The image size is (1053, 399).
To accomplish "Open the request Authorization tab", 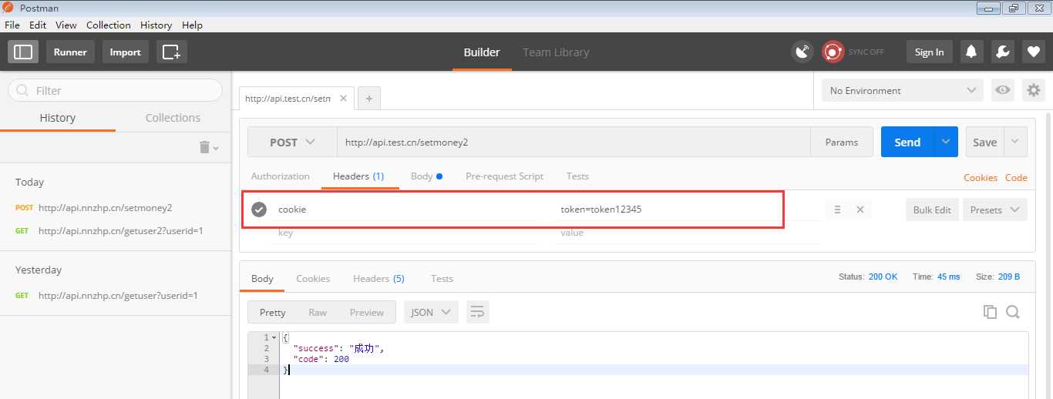I will click(x=281, y=176).
